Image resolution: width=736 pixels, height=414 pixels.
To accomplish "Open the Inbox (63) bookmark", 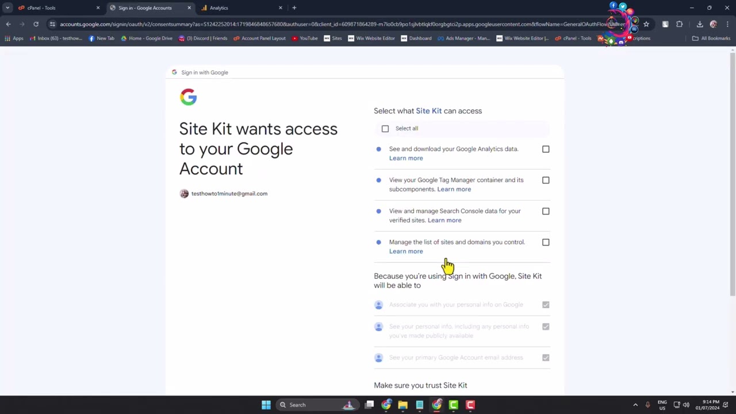I will pos(56,39).
